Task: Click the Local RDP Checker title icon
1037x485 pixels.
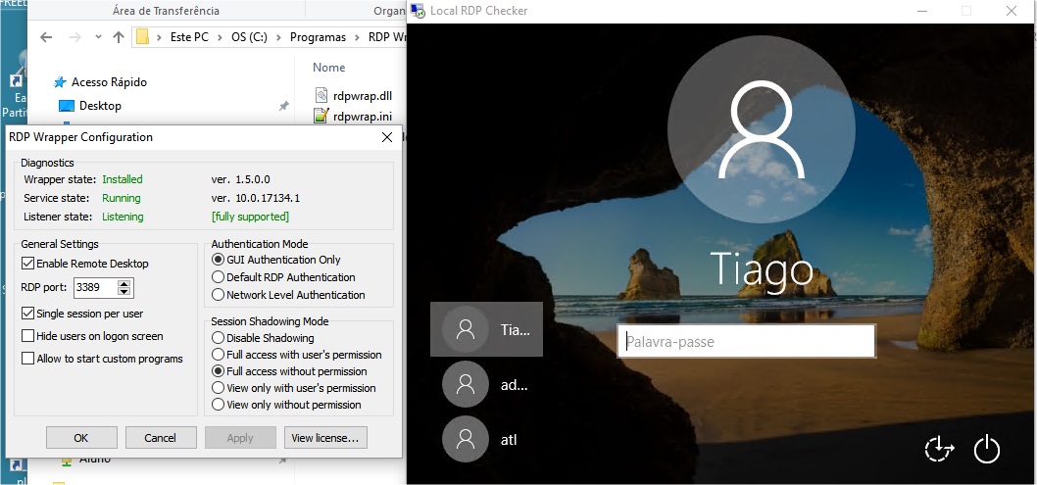Action: [x=418, y=11]
